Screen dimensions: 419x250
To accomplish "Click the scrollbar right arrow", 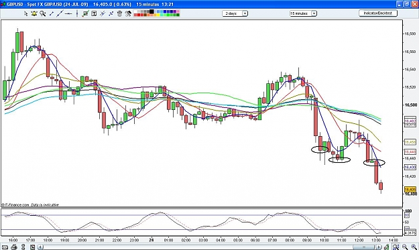I will [x=379, y=247].
